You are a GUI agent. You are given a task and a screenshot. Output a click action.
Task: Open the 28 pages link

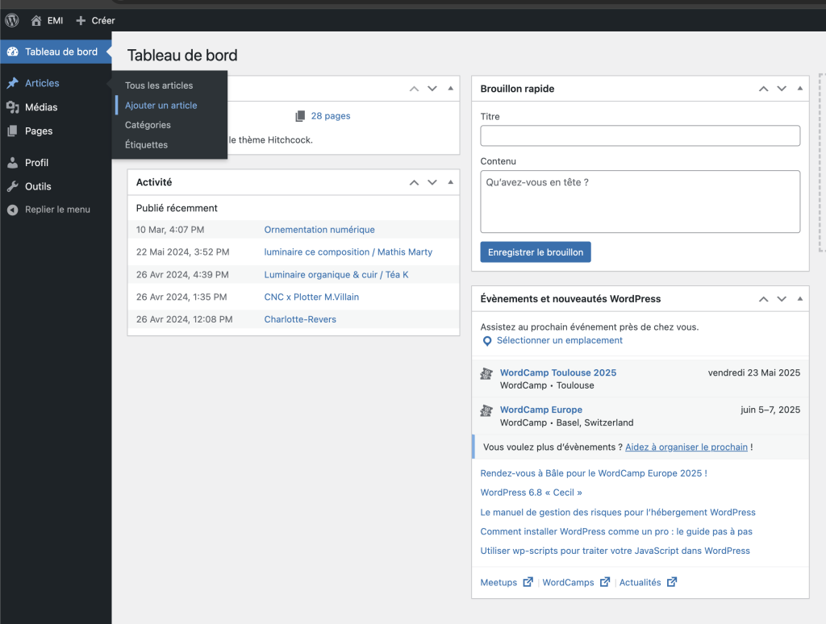tap(330, 116)
